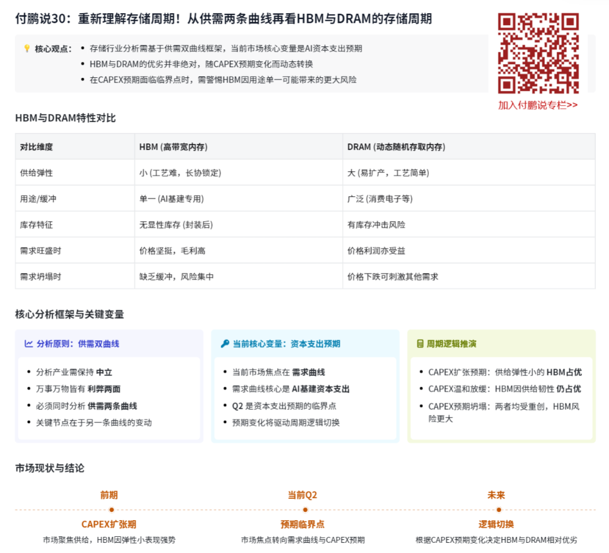Click the bullet Q2是资本支出预期的临界点
Screen dimensions: 609x553
click(x=284, y=406)
